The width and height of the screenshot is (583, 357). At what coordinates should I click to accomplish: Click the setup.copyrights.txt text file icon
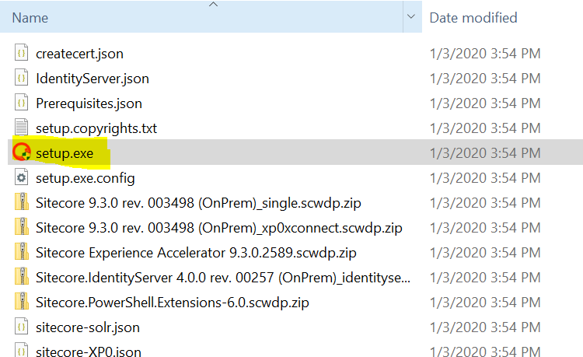(x=21, y=128)
